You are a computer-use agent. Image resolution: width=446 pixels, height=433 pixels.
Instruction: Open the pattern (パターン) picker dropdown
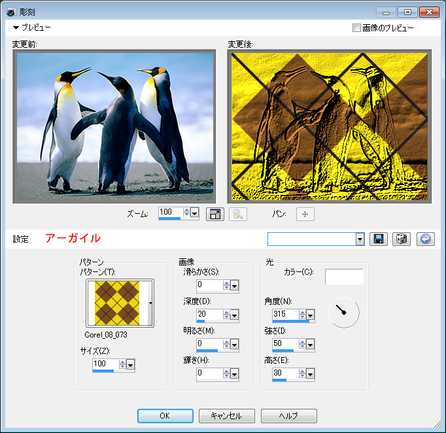(151, 303)
